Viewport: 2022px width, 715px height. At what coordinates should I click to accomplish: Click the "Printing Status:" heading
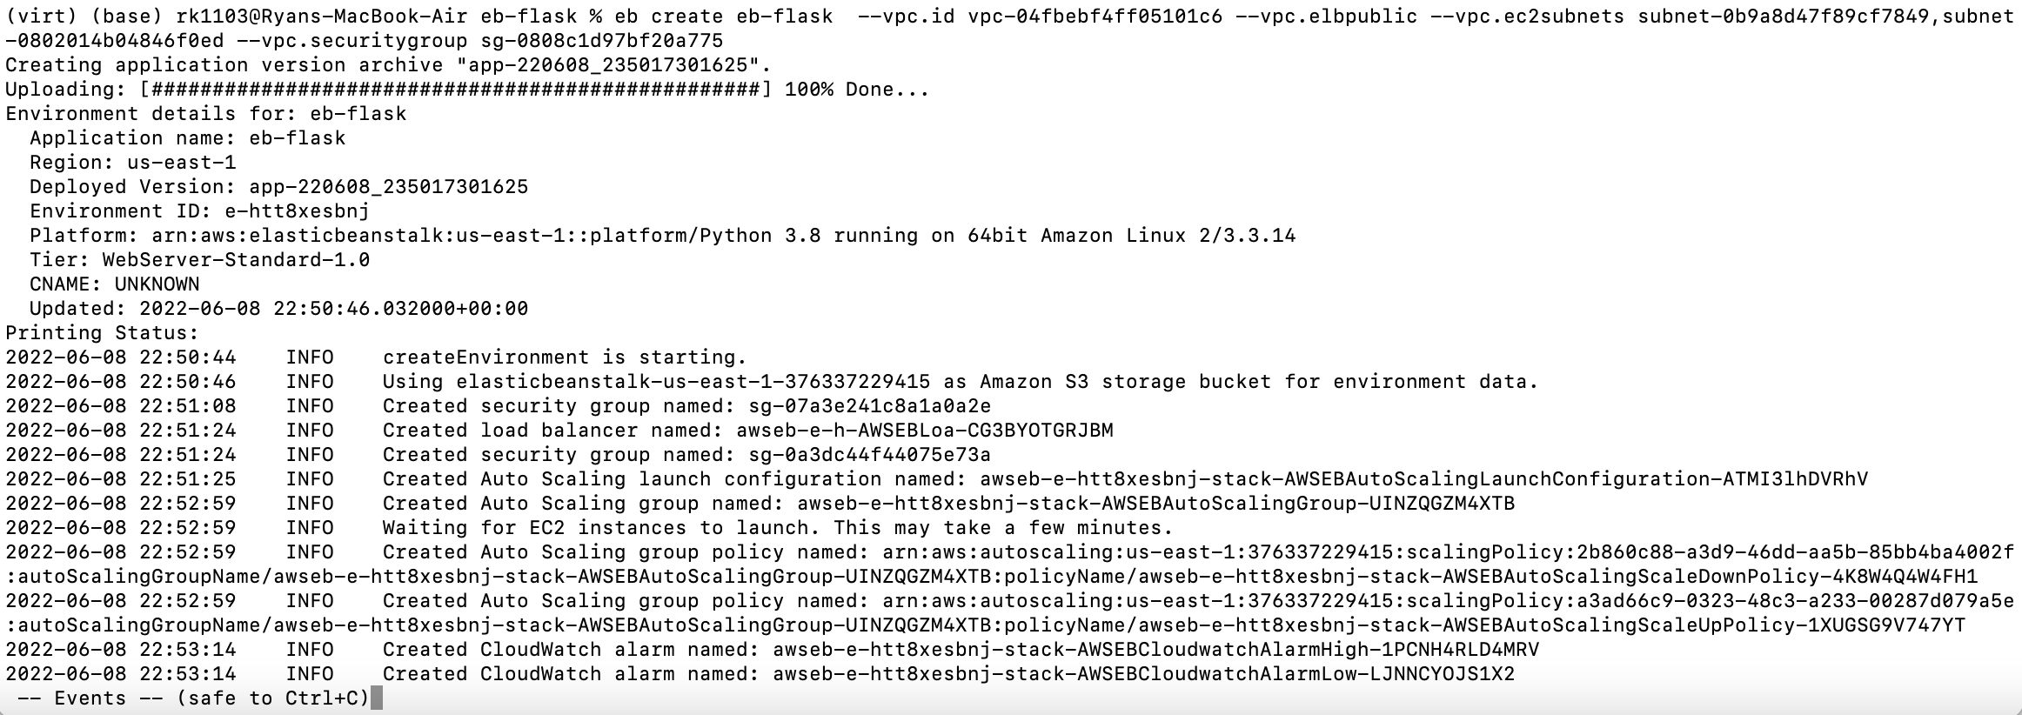coord(102,332)
